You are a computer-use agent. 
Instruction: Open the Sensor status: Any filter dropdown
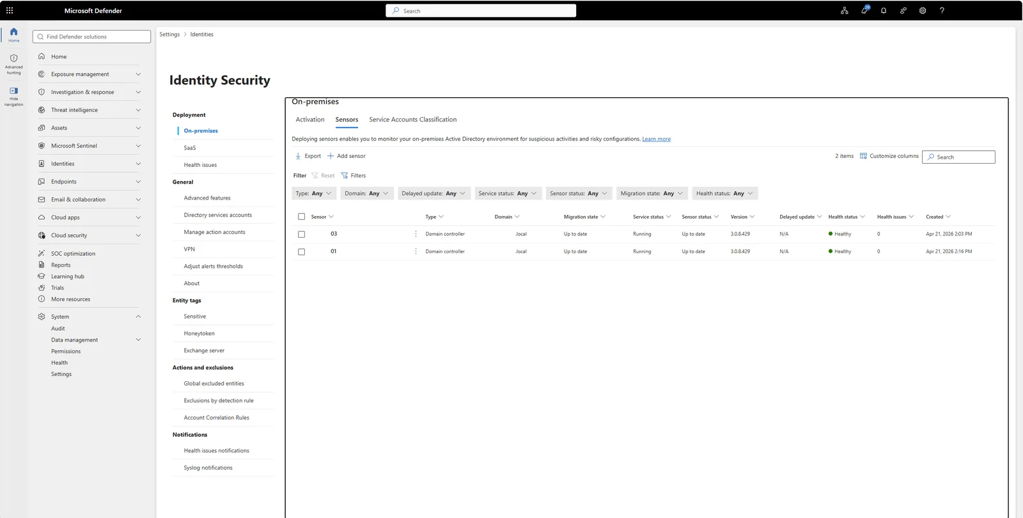tap(579, 193)
